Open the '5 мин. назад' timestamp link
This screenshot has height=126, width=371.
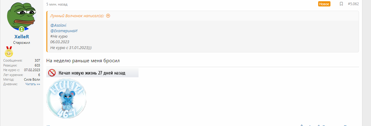click(57, 4)
